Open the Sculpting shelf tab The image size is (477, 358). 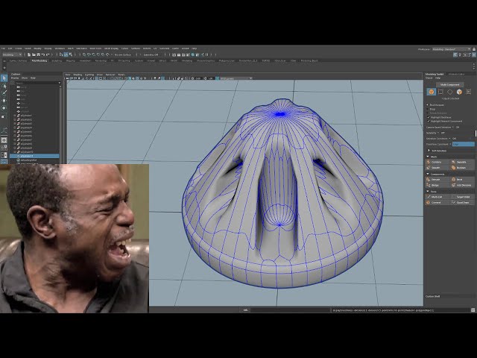pos(57,61)
